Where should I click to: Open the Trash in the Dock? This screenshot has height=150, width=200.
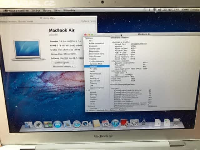click(x=177, y=122)
